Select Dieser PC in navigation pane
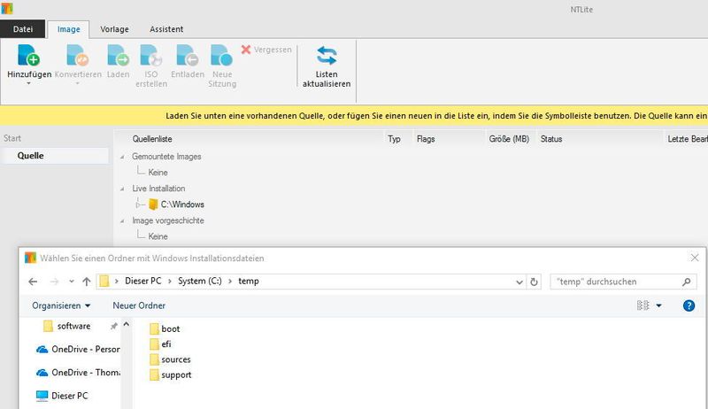This screenshot has height=409, width=708. click(62, 396)
